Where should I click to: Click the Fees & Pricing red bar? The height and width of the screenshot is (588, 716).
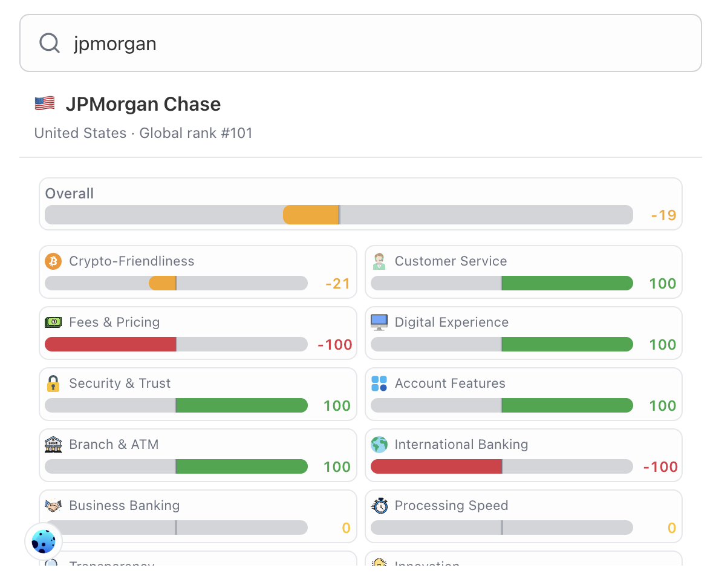(x=111, y=344)
